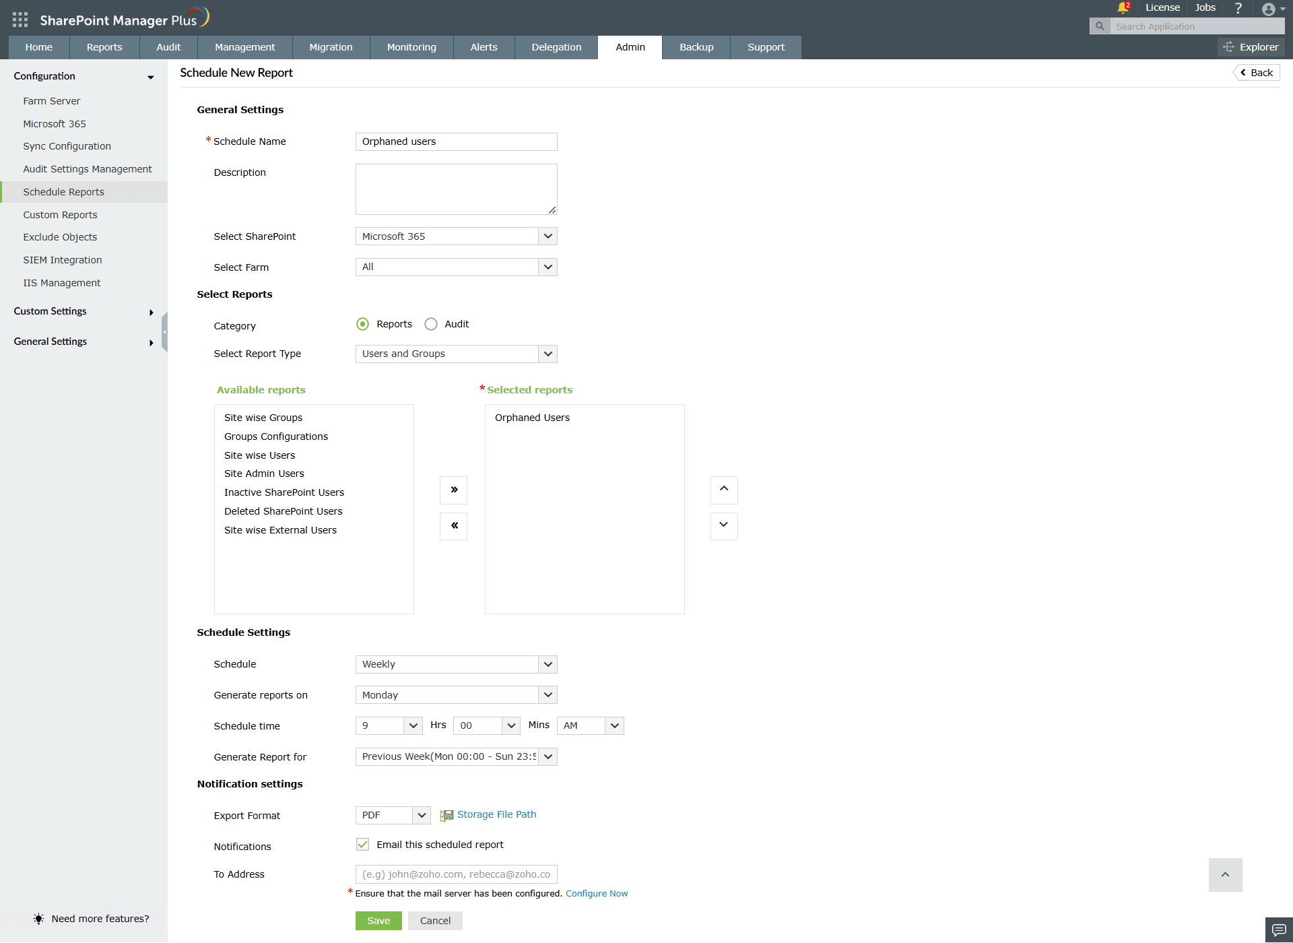1293x943 pixels.
Task: Select the Reports radio button
Action: (363, 324)
